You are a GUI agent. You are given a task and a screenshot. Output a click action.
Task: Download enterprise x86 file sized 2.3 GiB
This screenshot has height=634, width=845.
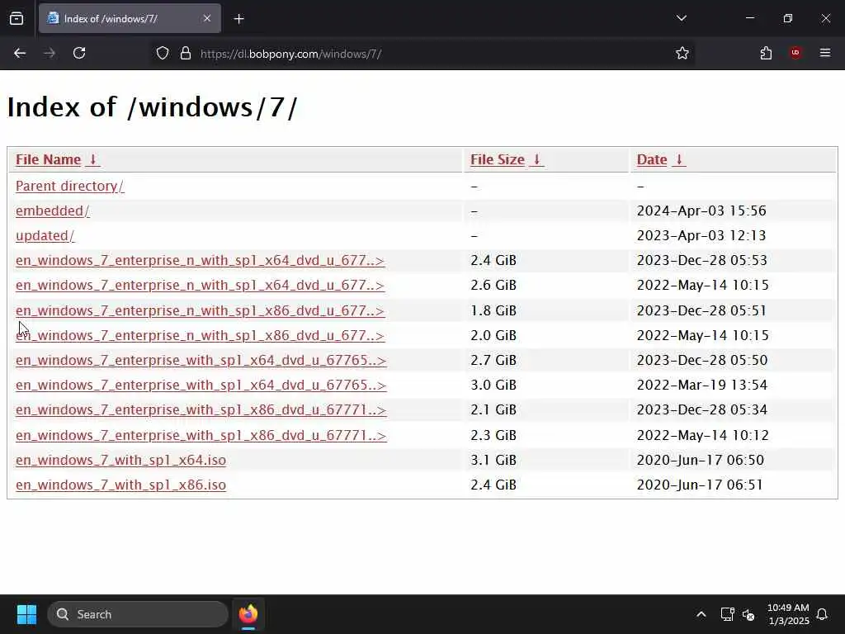click(201, 435)
